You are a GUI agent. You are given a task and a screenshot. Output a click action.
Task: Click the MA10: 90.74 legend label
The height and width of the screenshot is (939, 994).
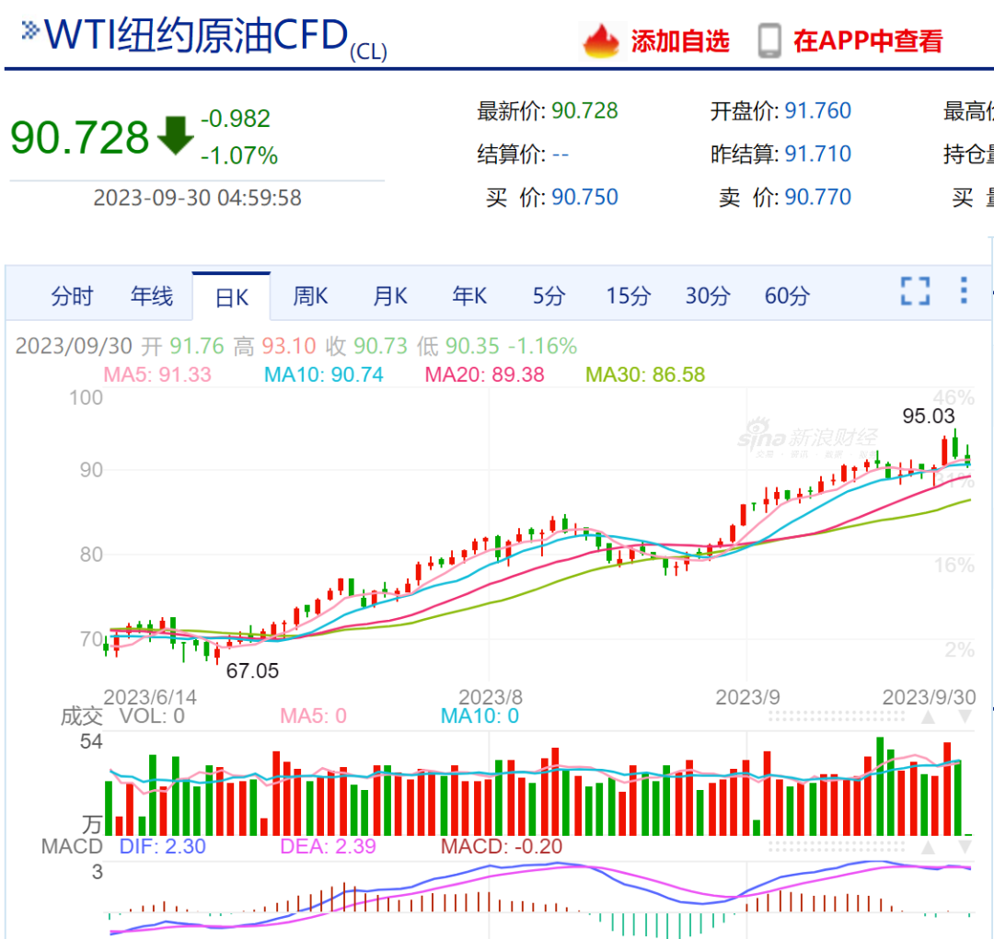tap(323, 374)
